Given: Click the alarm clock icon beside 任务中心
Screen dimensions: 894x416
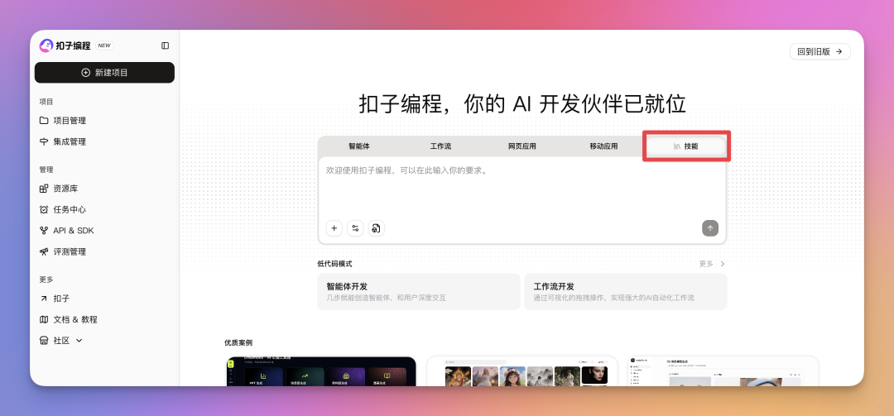Looking at the screenshot, I should click(44, 210).
